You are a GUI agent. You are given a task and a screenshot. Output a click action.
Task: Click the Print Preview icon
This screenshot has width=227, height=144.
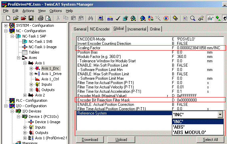pyautogui.click(x=48, y=18)
